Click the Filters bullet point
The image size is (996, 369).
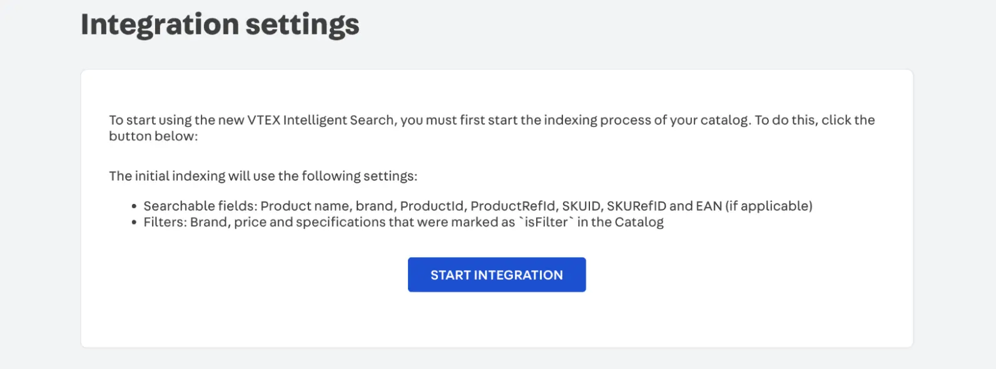tap(404, 221)
